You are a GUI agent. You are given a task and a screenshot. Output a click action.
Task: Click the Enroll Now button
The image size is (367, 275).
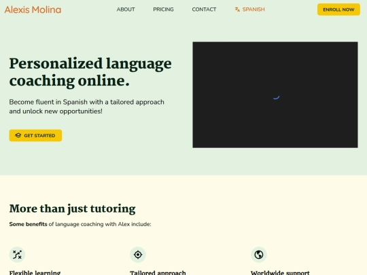(x=338, y=10)
